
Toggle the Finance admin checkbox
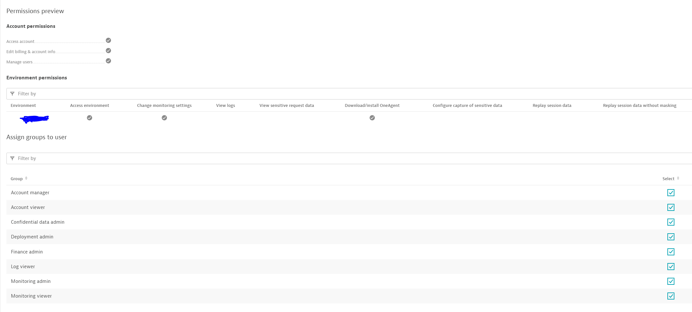pyautogui.click(x=671, y=252)
